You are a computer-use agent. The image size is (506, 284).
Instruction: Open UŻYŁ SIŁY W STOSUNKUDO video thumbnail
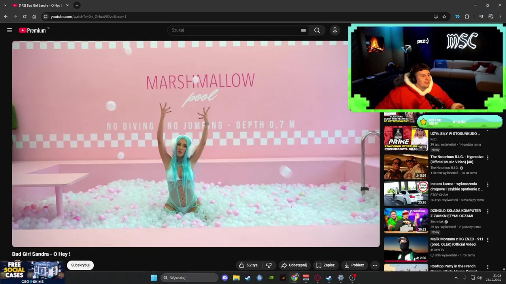[x=406, y=138]
